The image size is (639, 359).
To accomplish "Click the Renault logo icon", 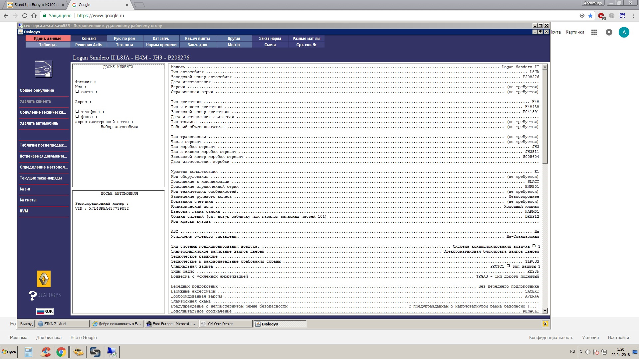I will (44, 279).
